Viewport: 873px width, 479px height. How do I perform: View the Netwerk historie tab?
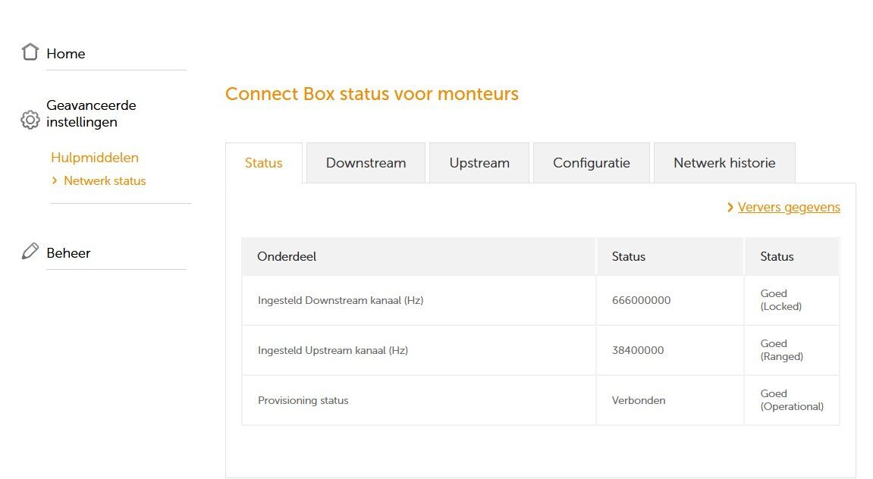click(724, 163)
